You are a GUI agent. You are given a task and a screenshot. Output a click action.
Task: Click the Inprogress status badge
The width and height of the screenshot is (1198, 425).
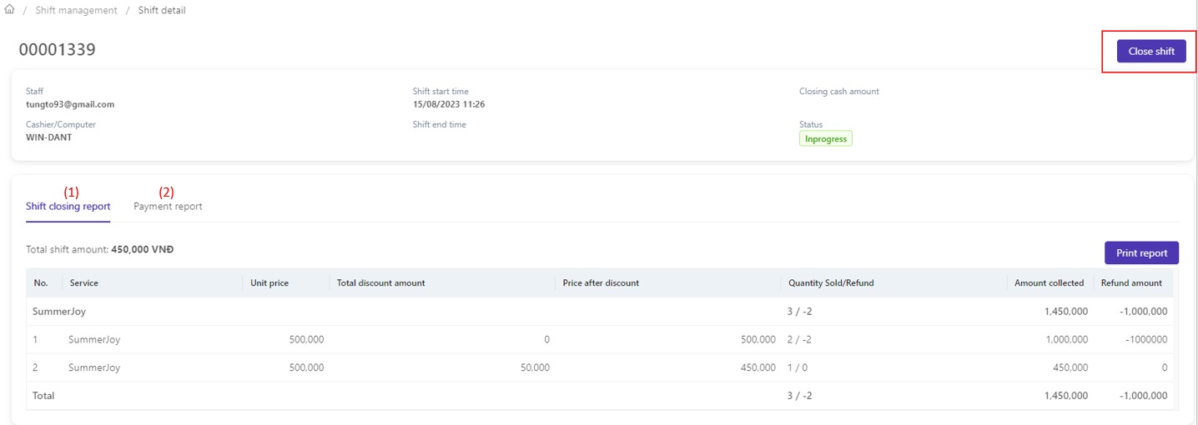click(x=825, y=139)
